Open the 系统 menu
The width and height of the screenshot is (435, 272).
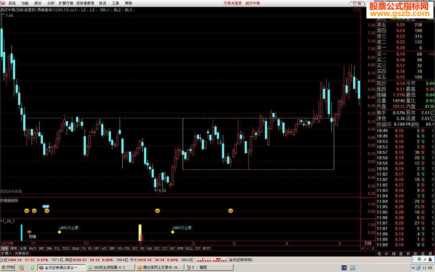(12, 3)
